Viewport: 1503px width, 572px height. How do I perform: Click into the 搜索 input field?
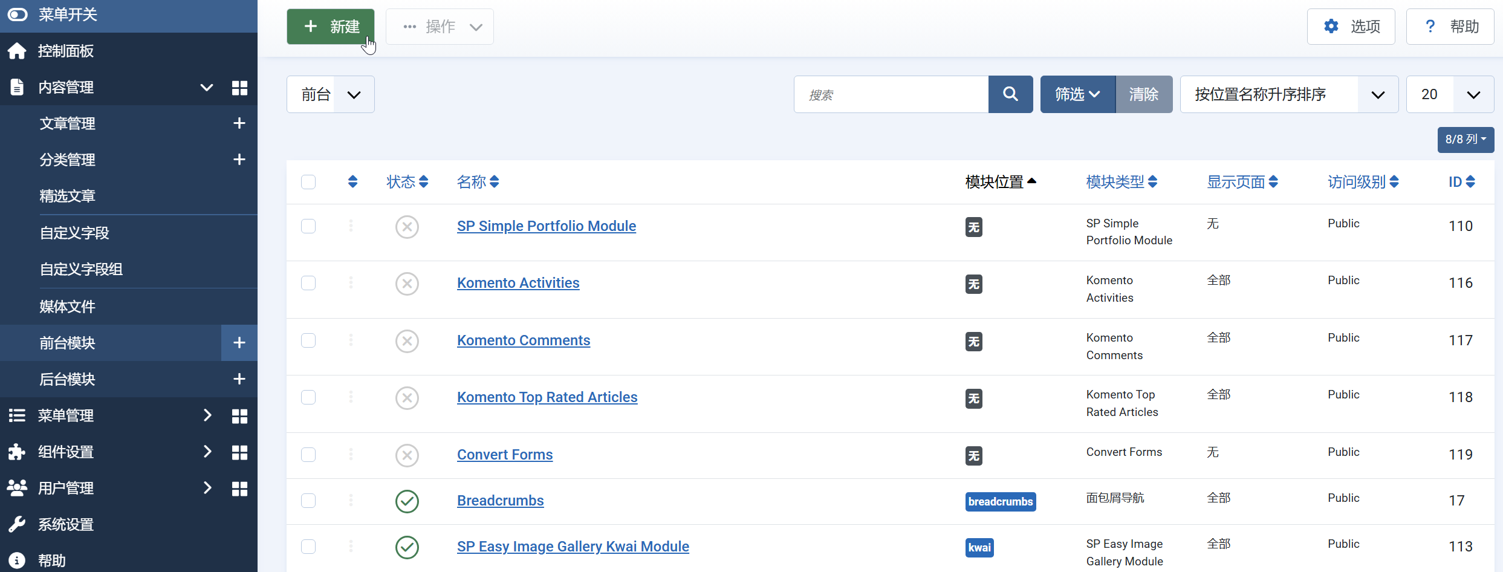(x=891, y=94)
